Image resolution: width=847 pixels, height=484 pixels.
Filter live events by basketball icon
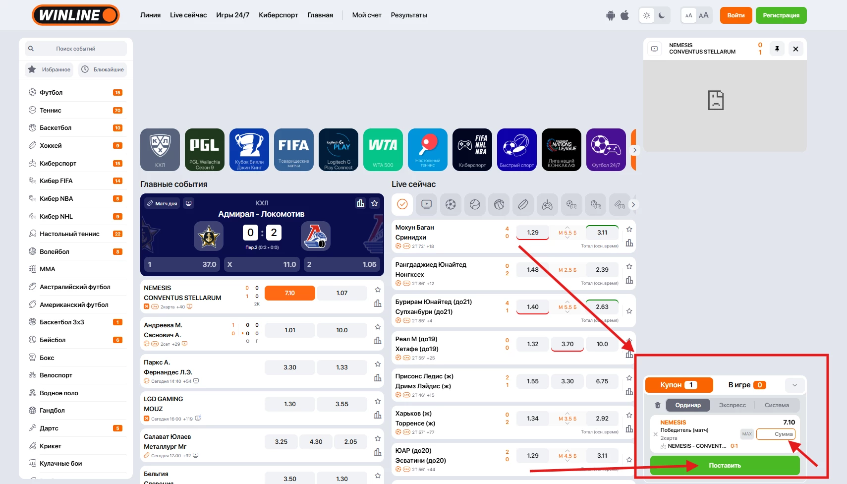[499, 204]
